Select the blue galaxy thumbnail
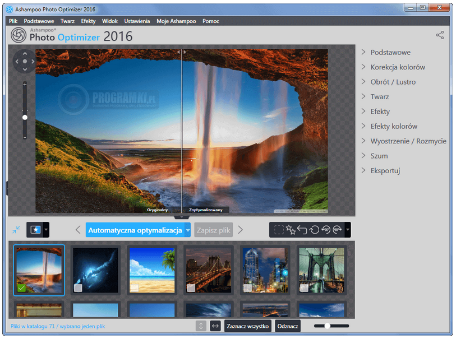The image size is (456, 339). click(x=95, y=270)
